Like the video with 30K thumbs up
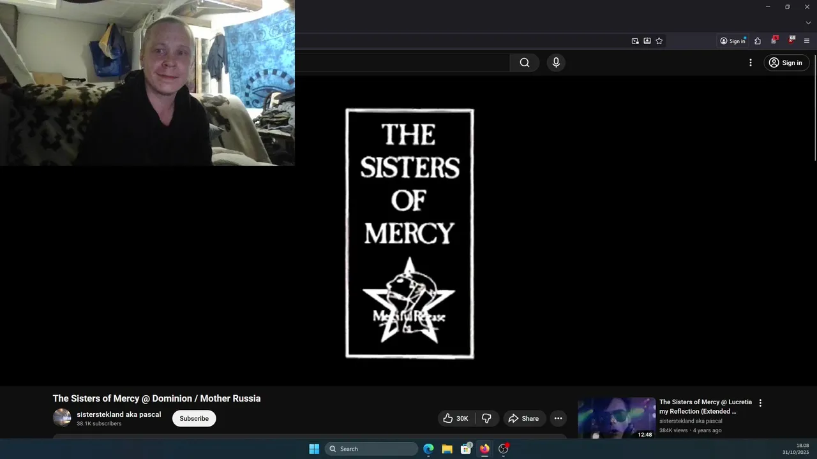817x459 pixels. pyautogui.click(x=456, y=418)
